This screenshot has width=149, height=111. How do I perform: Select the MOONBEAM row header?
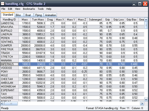coord(9,87)
